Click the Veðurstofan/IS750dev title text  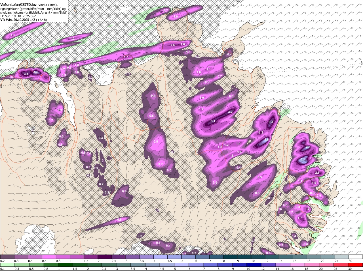click(x=18, y=5)
